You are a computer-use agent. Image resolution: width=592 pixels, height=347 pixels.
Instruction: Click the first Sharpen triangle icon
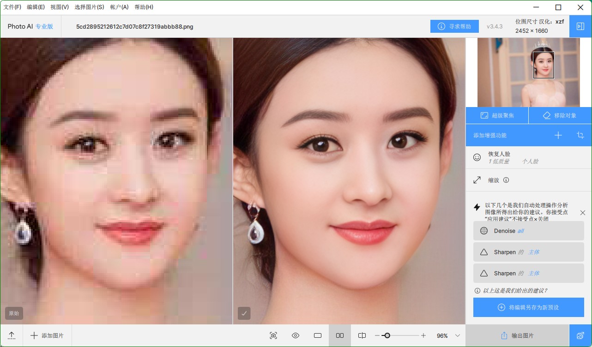pyautogui.click(x=484, y=252)
